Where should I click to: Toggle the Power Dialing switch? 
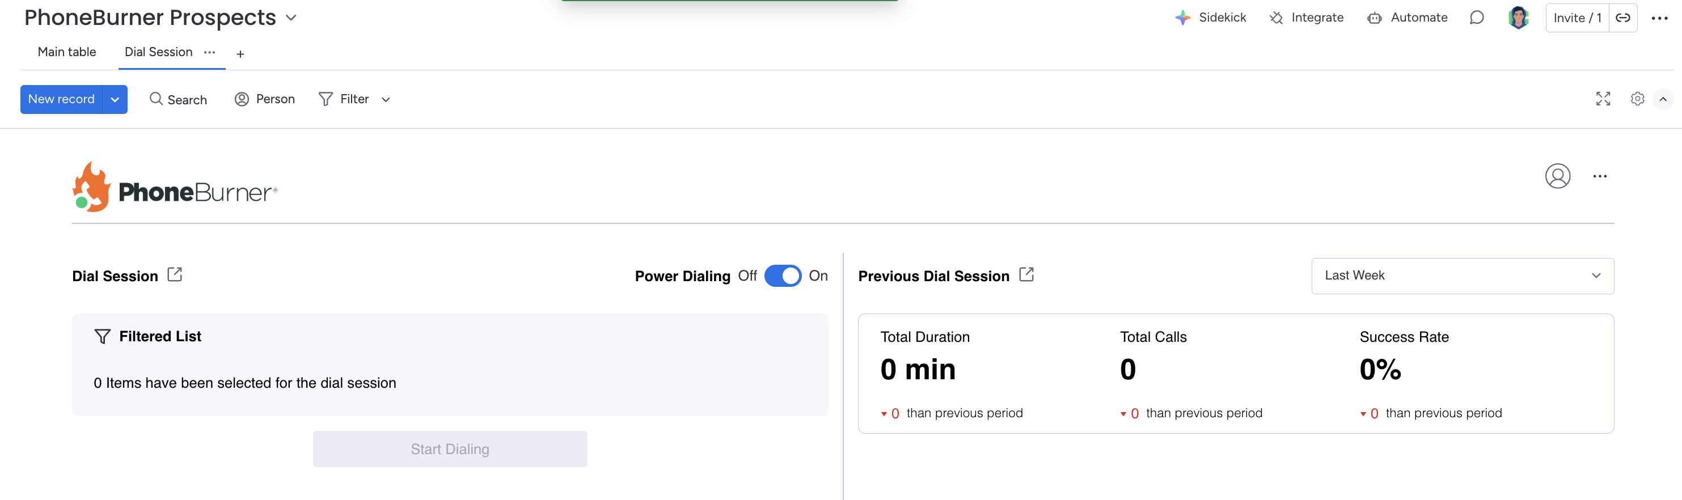(x=783, y=276)
